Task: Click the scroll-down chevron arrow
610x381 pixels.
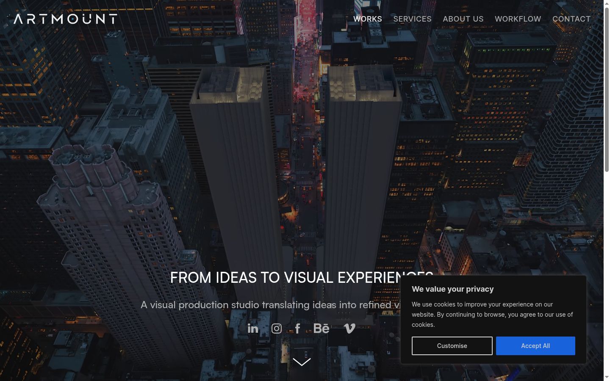Action: pos(302,362)
